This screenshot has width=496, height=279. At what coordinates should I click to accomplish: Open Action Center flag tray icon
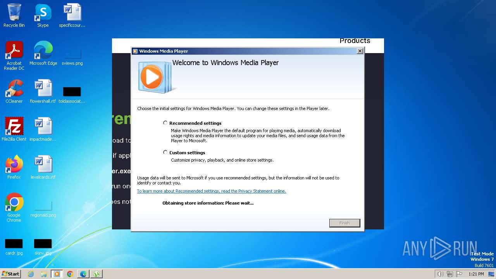point(459,274)
